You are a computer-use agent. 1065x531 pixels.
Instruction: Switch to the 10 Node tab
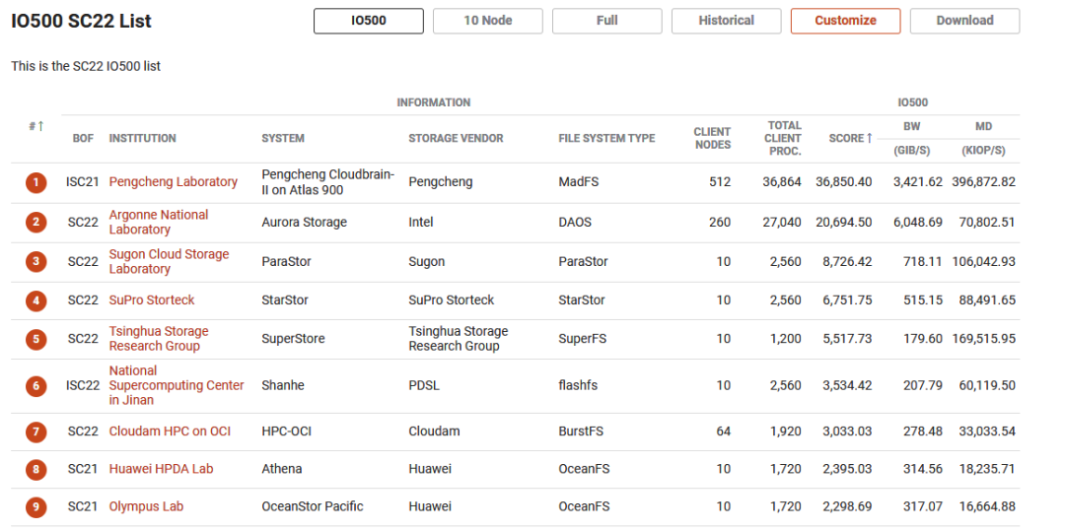click(488, 21)
